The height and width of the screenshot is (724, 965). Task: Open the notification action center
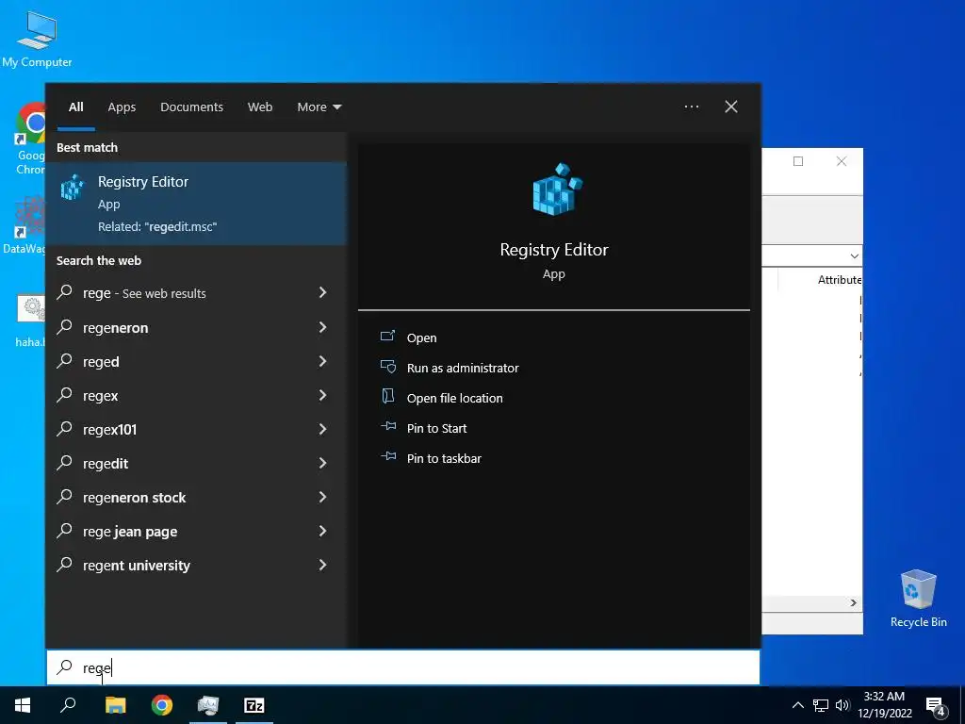[936, 705]
